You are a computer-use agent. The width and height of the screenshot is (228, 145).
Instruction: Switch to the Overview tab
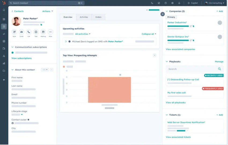coord(68,17)
